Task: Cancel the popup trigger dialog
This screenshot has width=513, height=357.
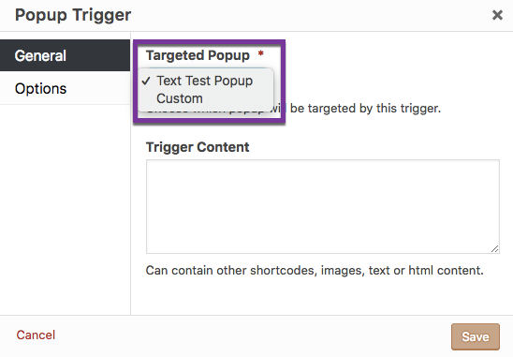Action: (36, 335)
